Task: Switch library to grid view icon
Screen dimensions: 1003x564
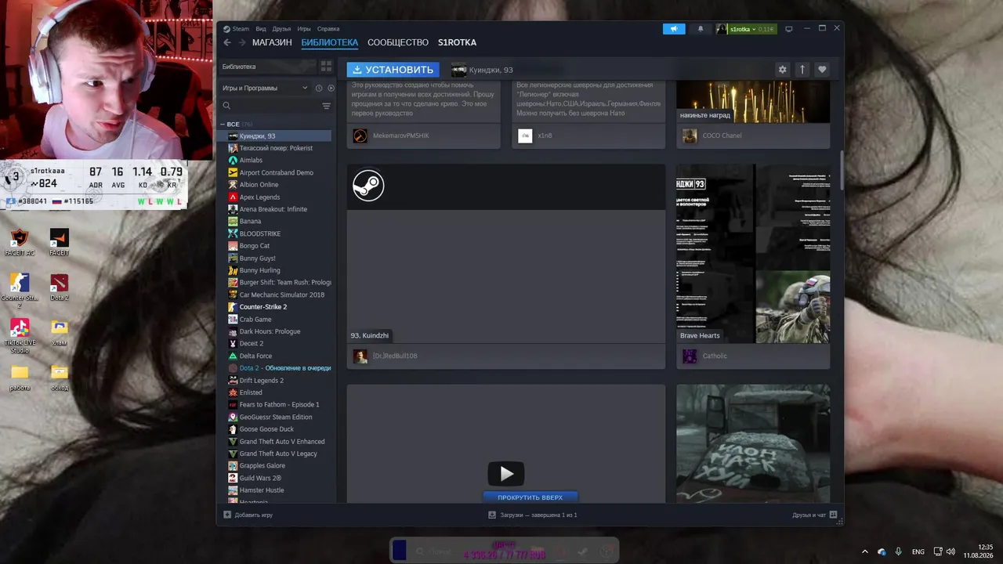Action: pyautogui.click(x=326, y=67)
